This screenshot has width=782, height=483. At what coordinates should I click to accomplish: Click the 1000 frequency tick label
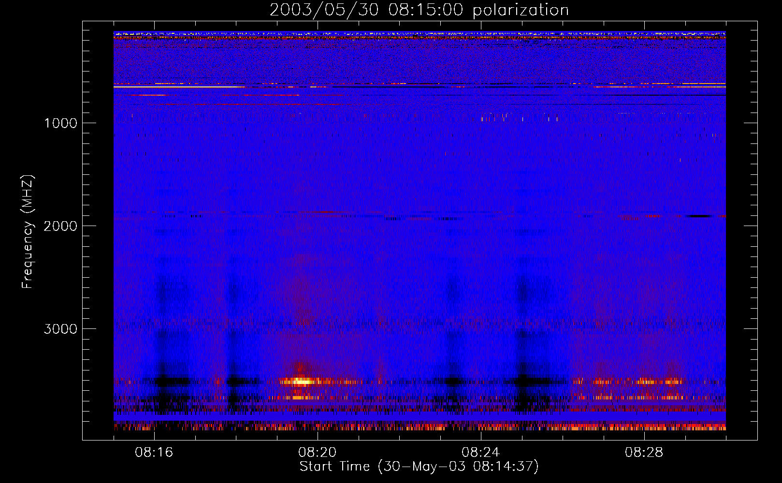(x=60, y=123)
